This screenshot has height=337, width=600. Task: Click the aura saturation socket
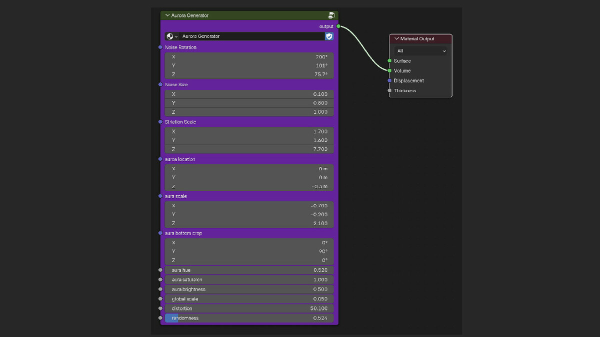point(160,280)
